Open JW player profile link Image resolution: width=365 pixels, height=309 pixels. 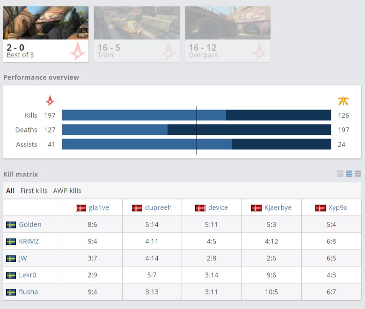click(x=23, y=258)
